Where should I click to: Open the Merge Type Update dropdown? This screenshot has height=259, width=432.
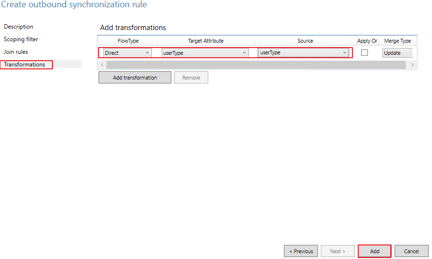tap(397, 53)
